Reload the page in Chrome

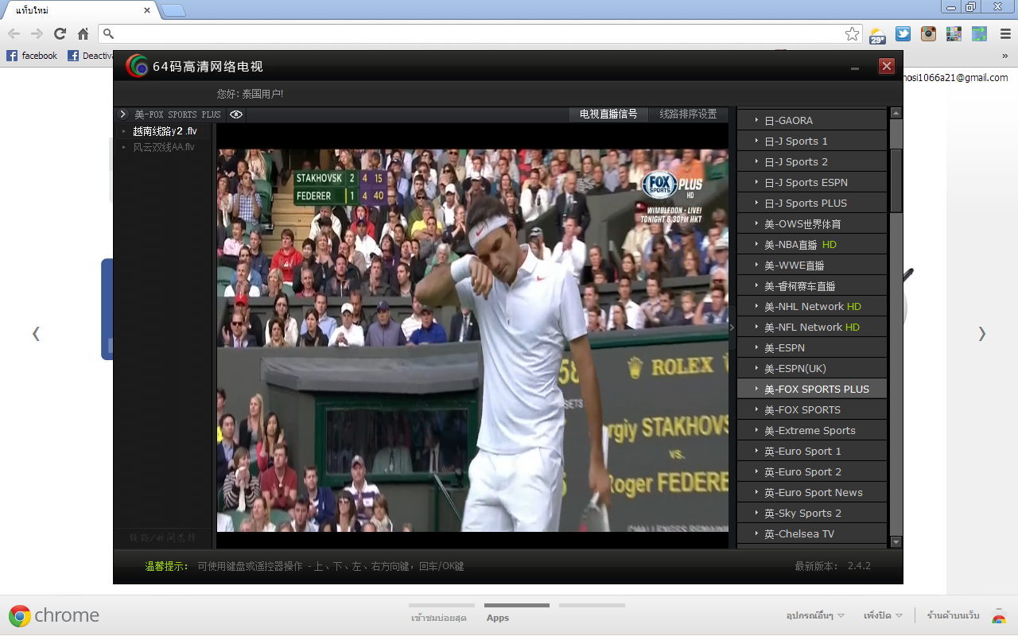(x=60, y=33)
